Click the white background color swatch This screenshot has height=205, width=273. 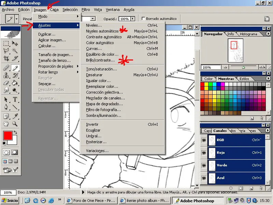click(x=14, y=142)
